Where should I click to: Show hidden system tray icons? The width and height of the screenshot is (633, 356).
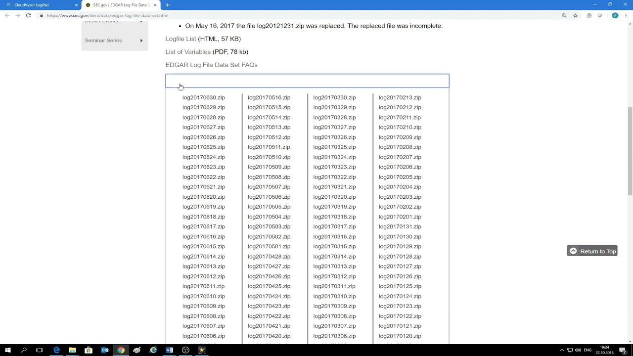[562, 350]
